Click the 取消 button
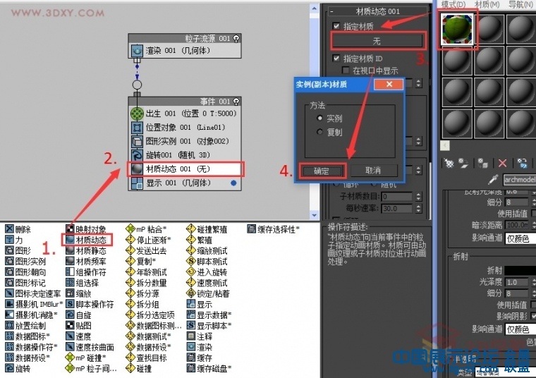The height and width of the screenshot is (378, 536). (373, 170)
